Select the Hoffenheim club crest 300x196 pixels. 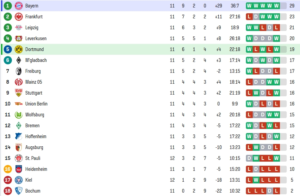point(19,136)
